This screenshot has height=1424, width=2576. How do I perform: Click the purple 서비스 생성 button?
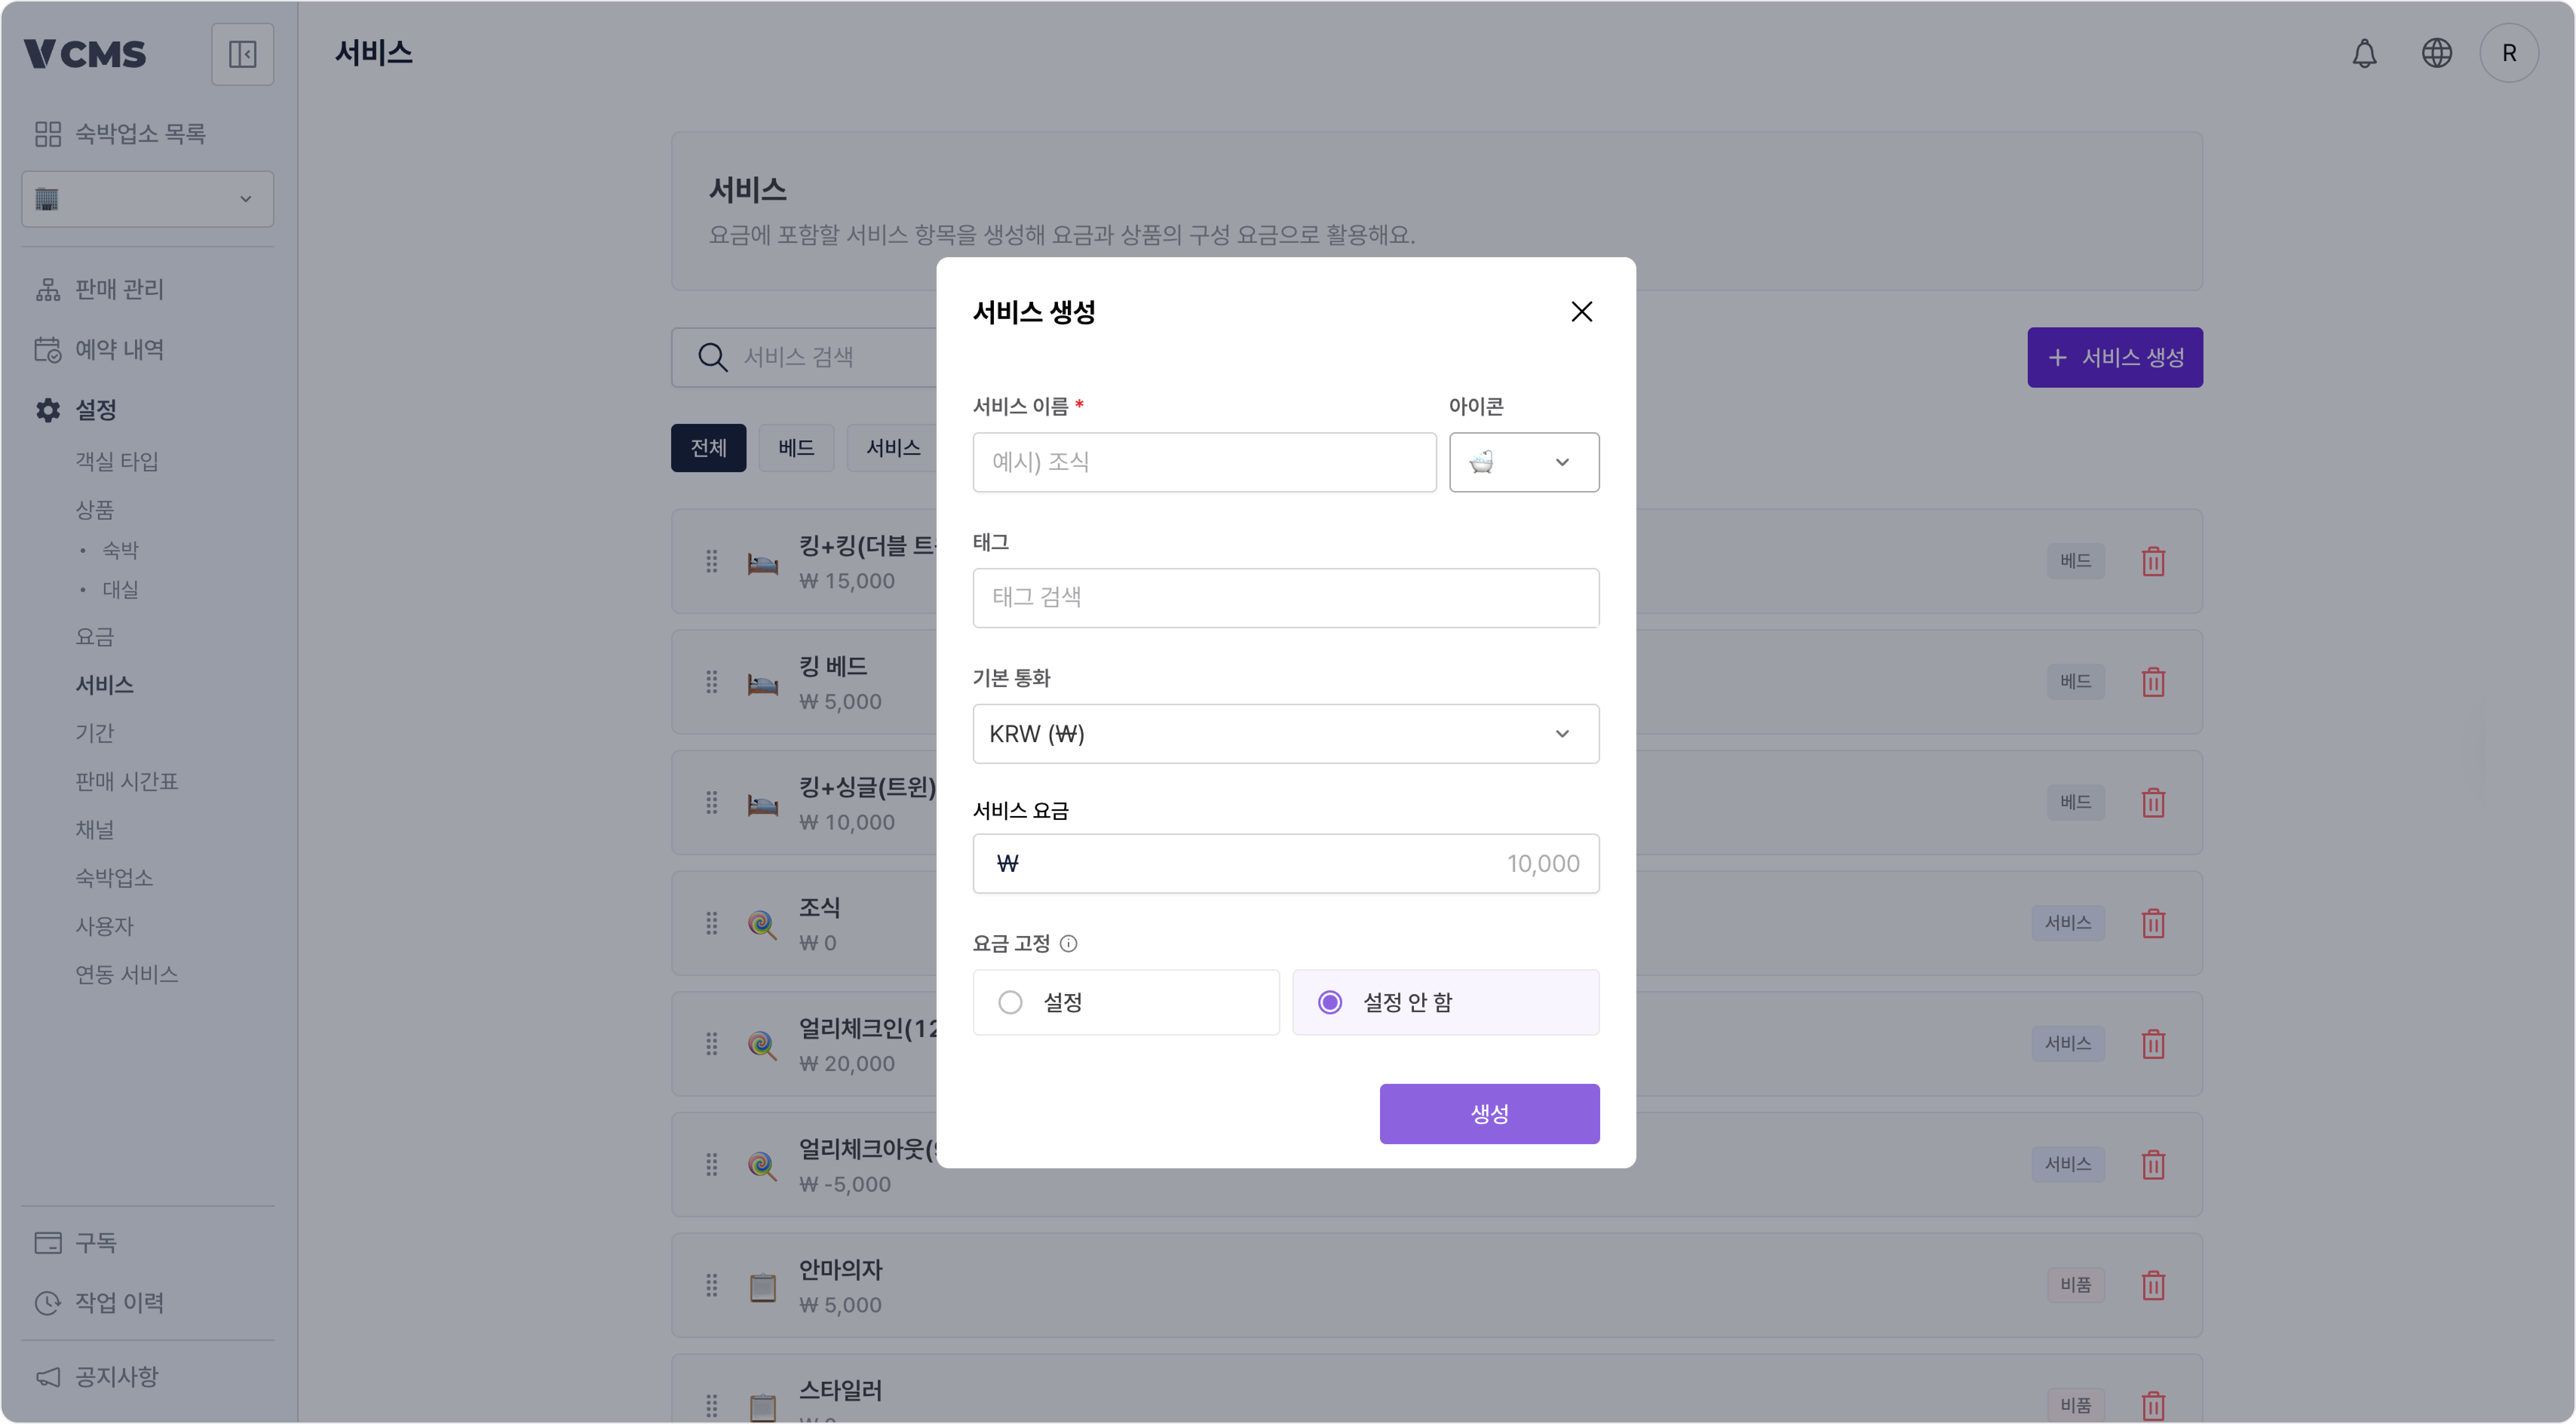2114,357
